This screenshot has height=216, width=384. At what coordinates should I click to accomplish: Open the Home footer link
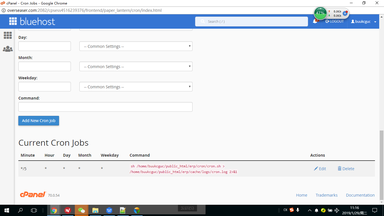point(302,195)
